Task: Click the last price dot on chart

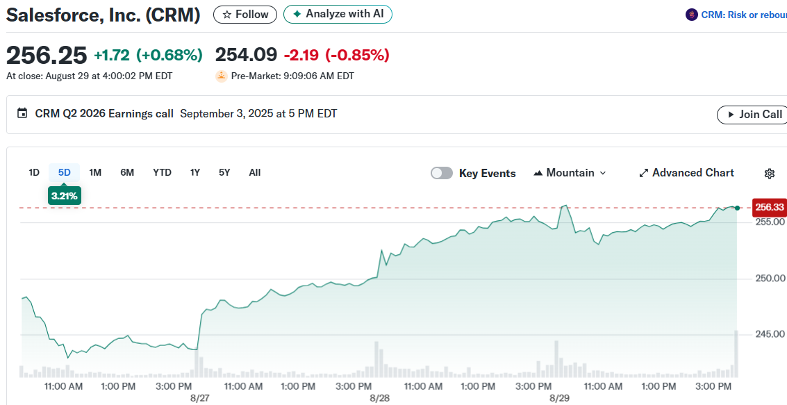Action: point(737,208)
